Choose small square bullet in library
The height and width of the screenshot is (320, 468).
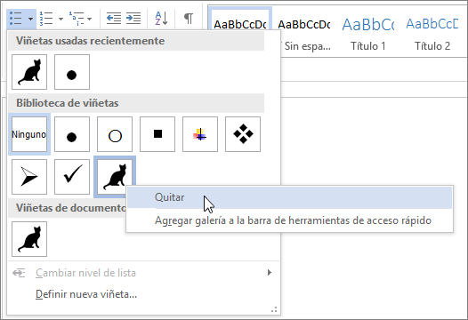coord(157,134)
